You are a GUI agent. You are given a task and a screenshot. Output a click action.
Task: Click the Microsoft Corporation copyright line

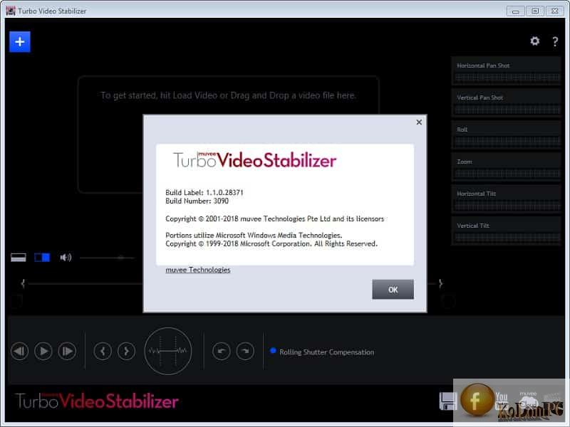click(271, 243)
